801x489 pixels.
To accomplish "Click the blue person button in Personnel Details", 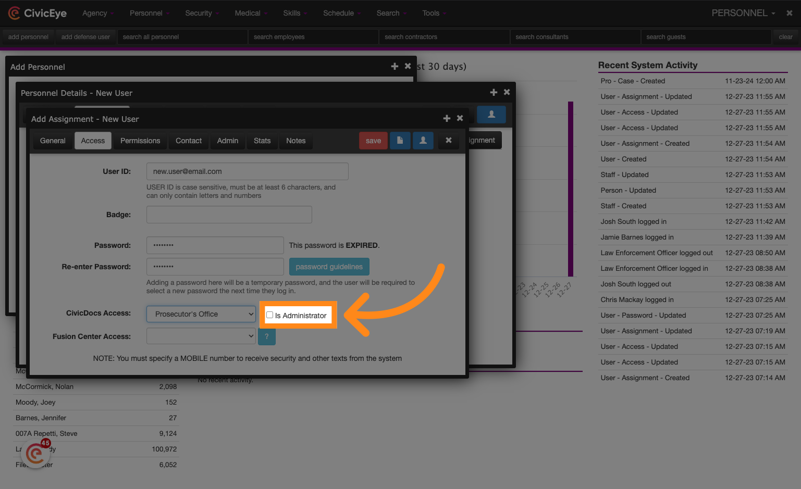I will coord(491,115).
